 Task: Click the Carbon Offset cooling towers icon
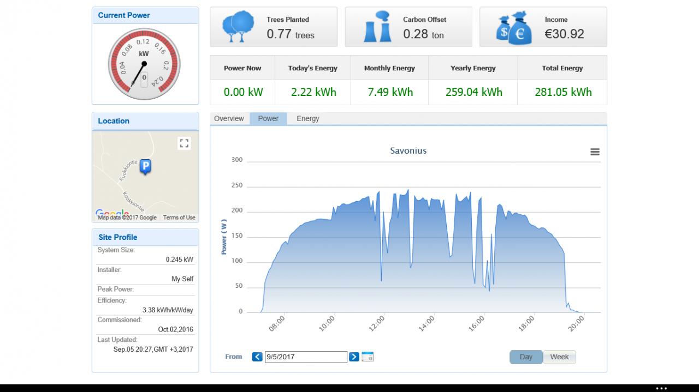[x=378, y=27]
